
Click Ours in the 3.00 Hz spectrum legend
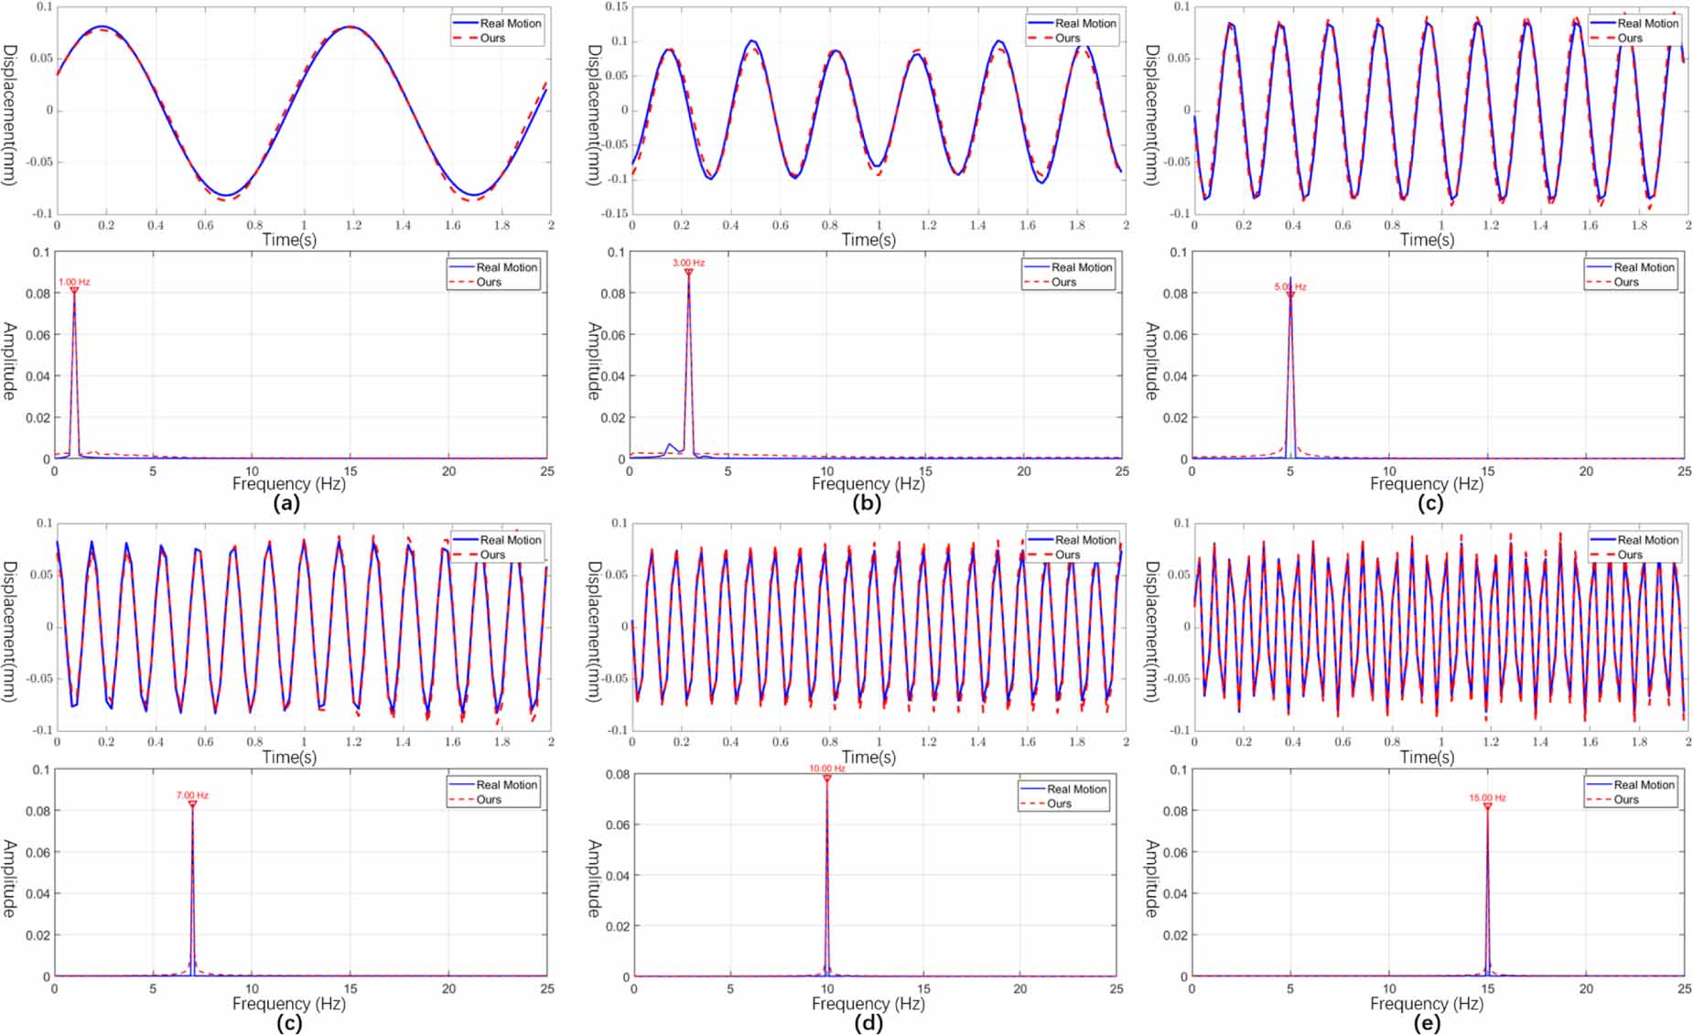1063,282
